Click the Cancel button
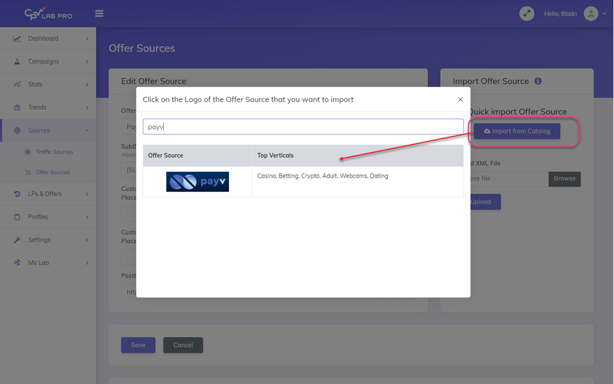 [x=183, y=345]
